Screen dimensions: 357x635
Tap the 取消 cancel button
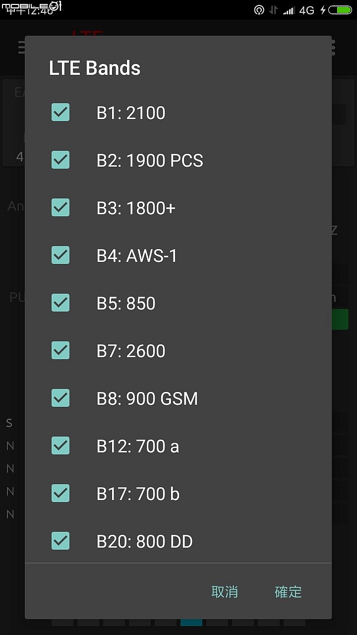[225, 592]
